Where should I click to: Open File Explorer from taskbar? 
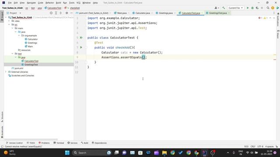point(164,153)
